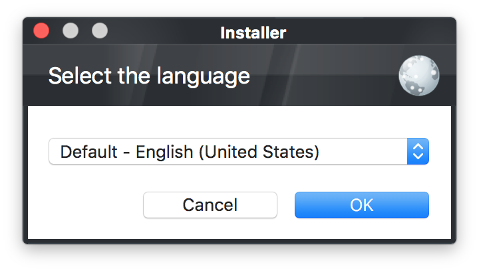Confirm language selection with OK
Screen dimensions: 479x272
pyautogui.click(x=362, y=205)
